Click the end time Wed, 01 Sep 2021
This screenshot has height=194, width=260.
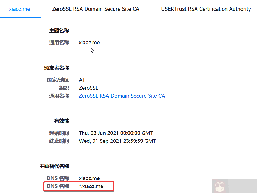(117, 141)
